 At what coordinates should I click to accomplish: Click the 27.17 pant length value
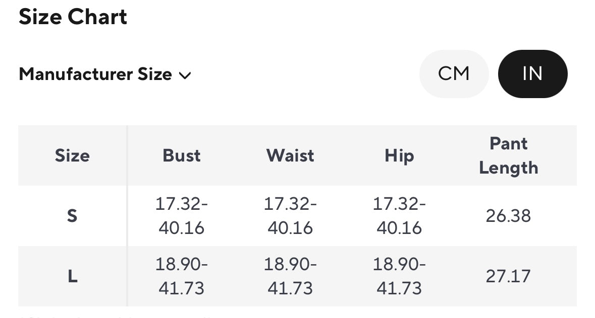click(x=508, y=276)
